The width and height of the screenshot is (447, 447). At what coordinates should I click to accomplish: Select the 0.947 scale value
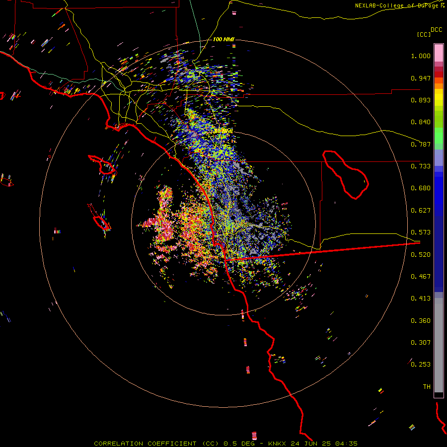(421, 78)
